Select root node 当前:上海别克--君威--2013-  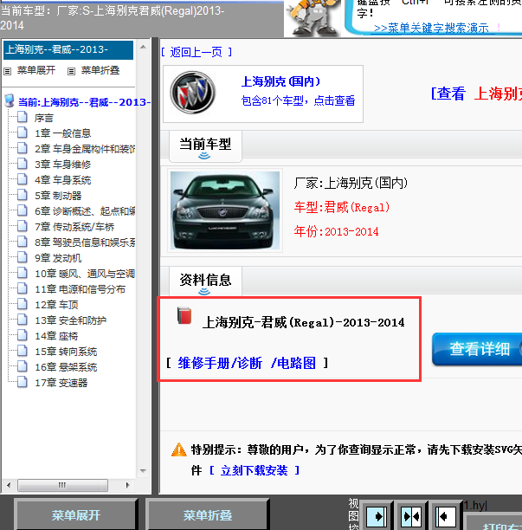tap(85, 102)
